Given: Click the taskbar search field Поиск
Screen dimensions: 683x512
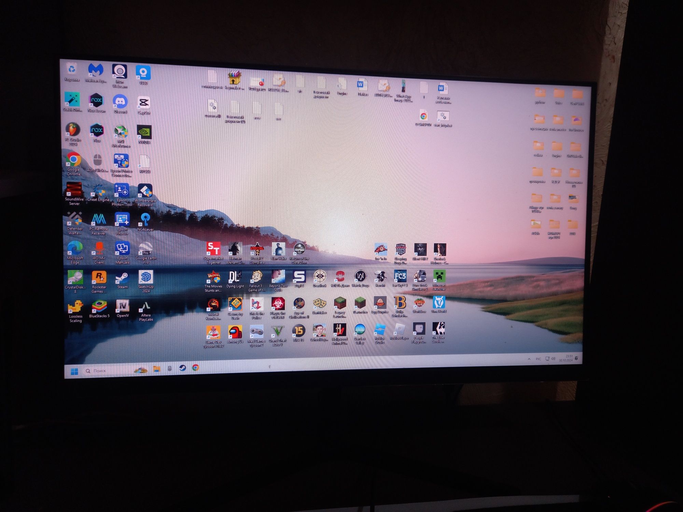Looking at the screenshot, I should pyautogui.click(x=107, y=371).
